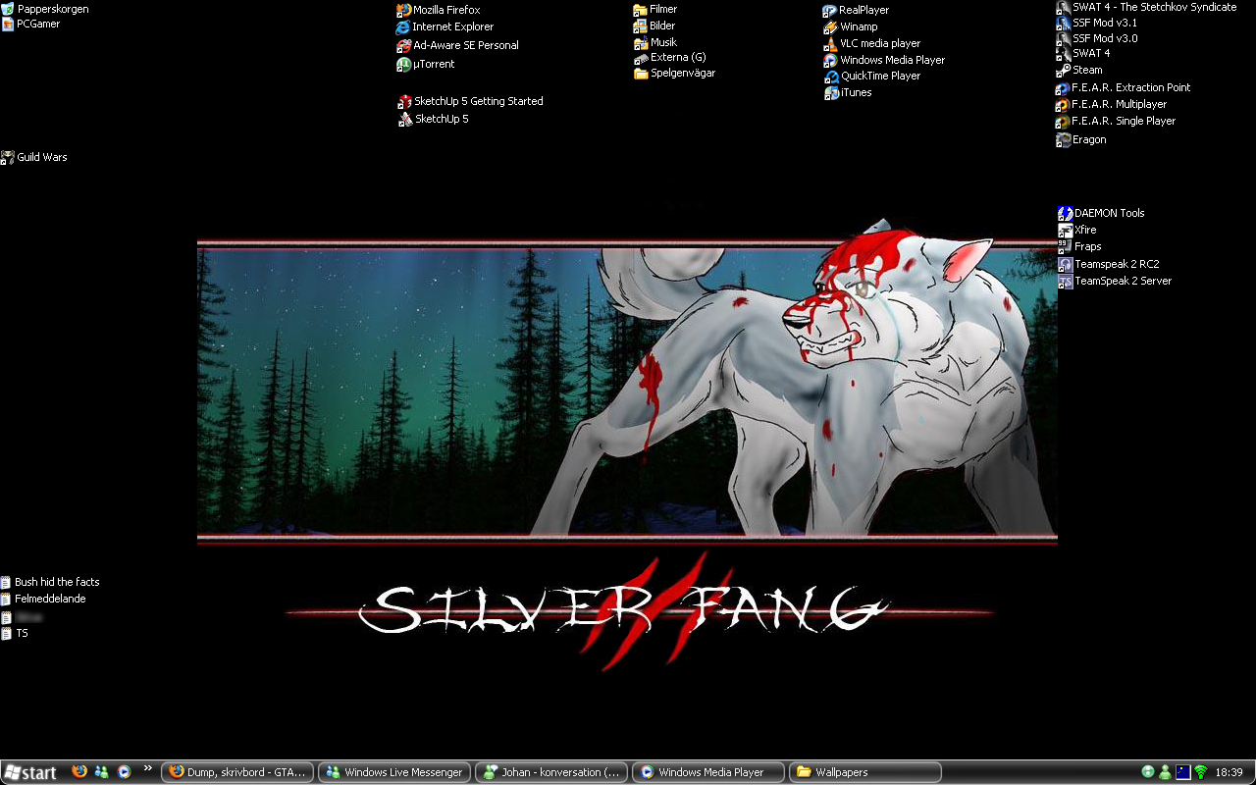This screenshot has height=785, width=1256.
Task: Launch the Fraps desktop shortcut
Action: tap(1079, 246)
